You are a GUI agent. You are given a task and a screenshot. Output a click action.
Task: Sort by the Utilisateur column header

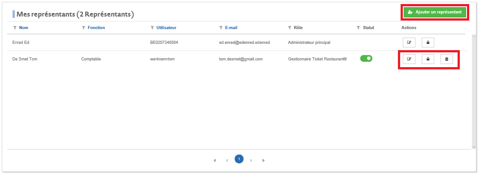coord(166,28)
